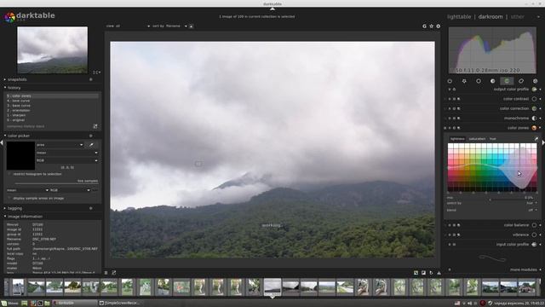Open effects modules group icon
Image resolution: width=545 pixels, height=307 pixels.
coord(536,81)
